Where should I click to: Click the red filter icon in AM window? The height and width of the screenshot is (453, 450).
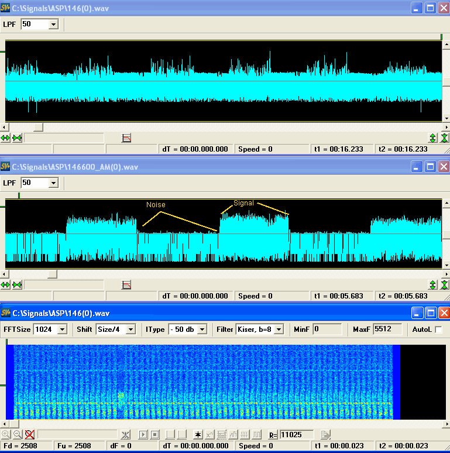(126, 285)
